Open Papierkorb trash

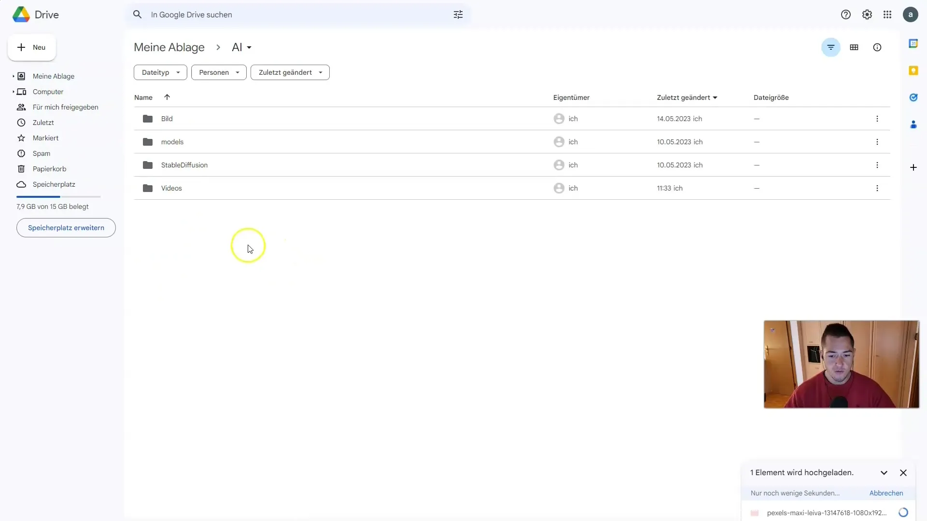49,169
